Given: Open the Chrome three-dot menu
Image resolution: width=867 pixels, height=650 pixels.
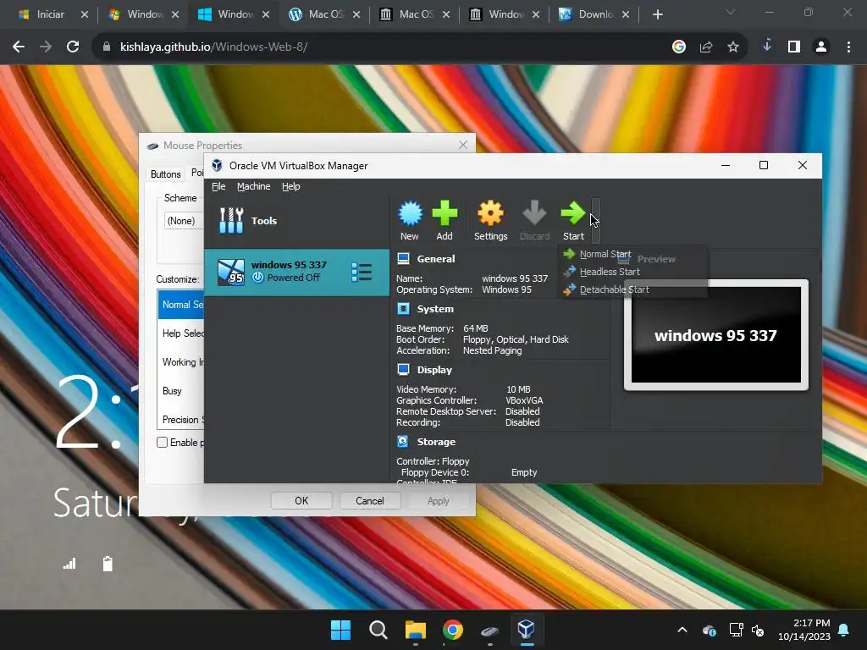Looking at the screenshot, I should point(848,47).
